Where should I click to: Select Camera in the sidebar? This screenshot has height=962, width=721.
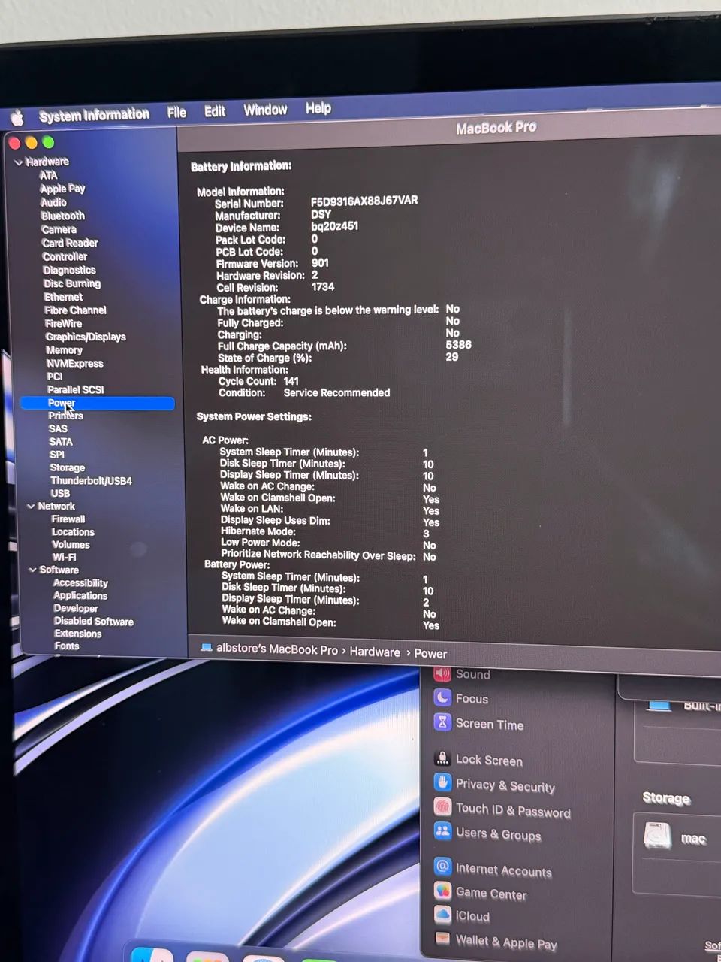pyautogui.click(x=59, y=229)
